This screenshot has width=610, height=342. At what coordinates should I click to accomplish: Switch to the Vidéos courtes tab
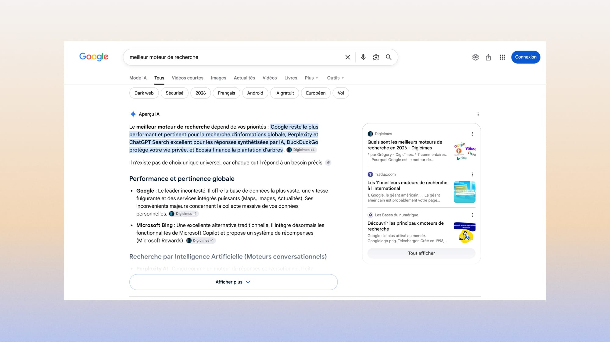pyautogui.click(x=188, y=78)
